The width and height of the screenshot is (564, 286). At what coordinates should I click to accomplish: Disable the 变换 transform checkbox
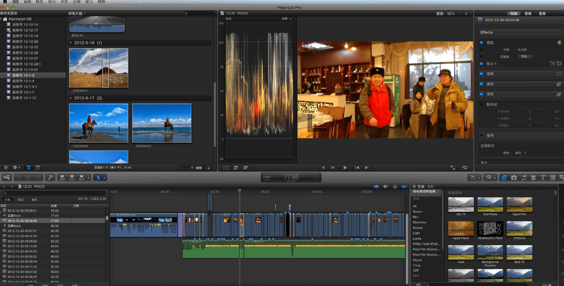pyautogui.click(x=482, y=73)
